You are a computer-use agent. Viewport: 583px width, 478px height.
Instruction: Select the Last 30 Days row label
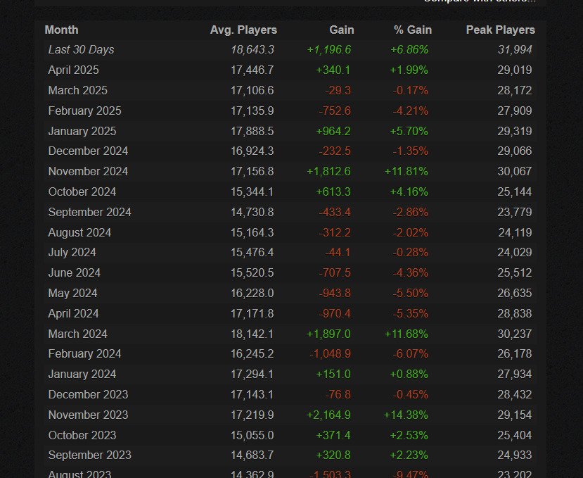click(x=81, y=50)
